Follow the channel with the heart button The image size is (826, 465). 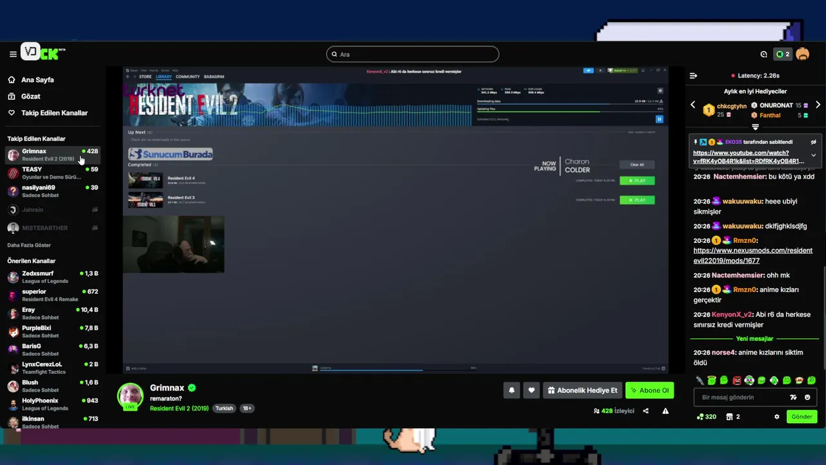coord(531,390)
